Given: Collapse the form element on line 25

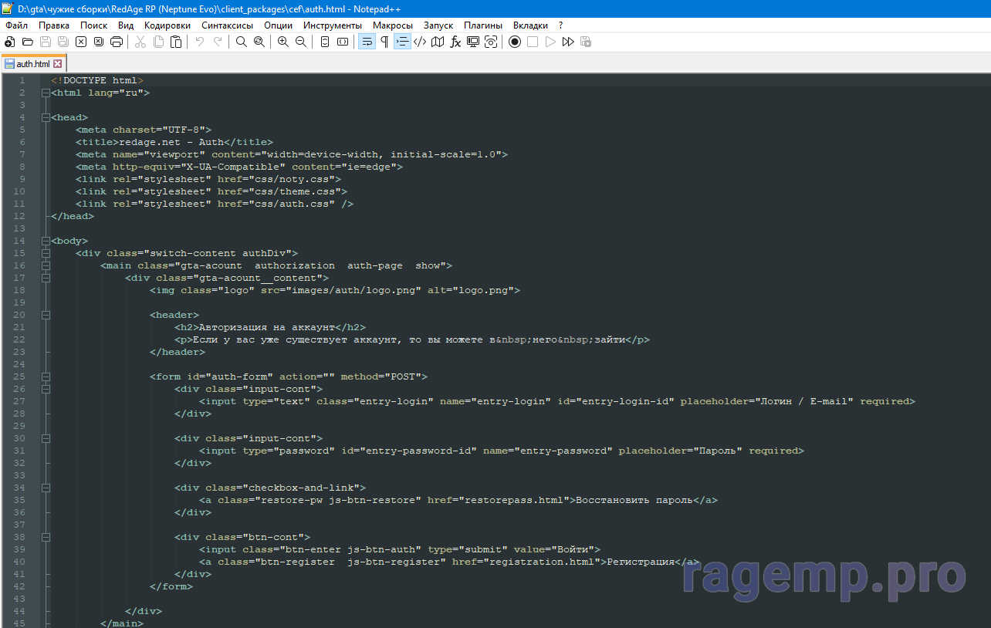Looking at the screenshot, I should pos(46,376).
